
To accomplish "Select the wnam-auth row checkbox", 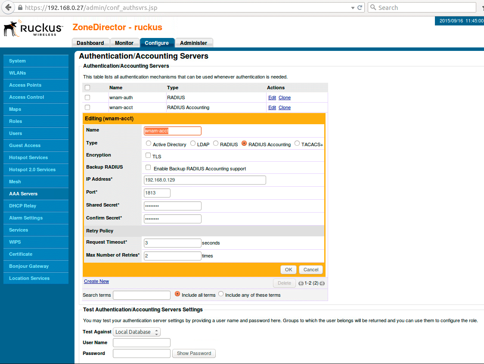I will click(87, 97).
